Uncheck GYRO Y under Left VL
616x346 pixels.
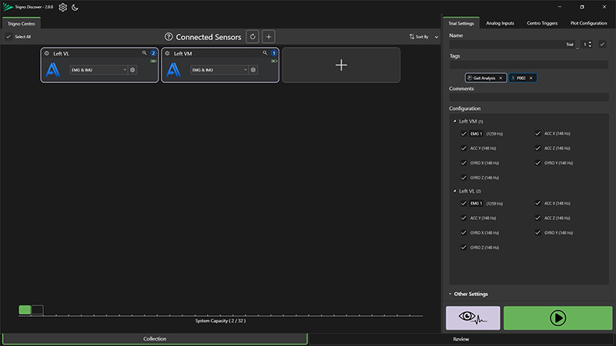[x=537, y=233]
